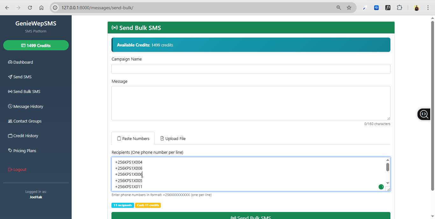Viewport: 435px width, 219px height.
Task: Click the 1499 Credits green badge
Action: tap(36, 46)
